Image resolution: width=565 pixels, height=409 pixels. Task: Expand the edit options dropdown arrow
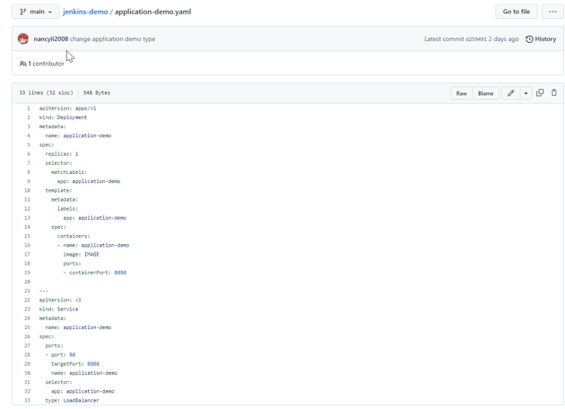point(526,93)
